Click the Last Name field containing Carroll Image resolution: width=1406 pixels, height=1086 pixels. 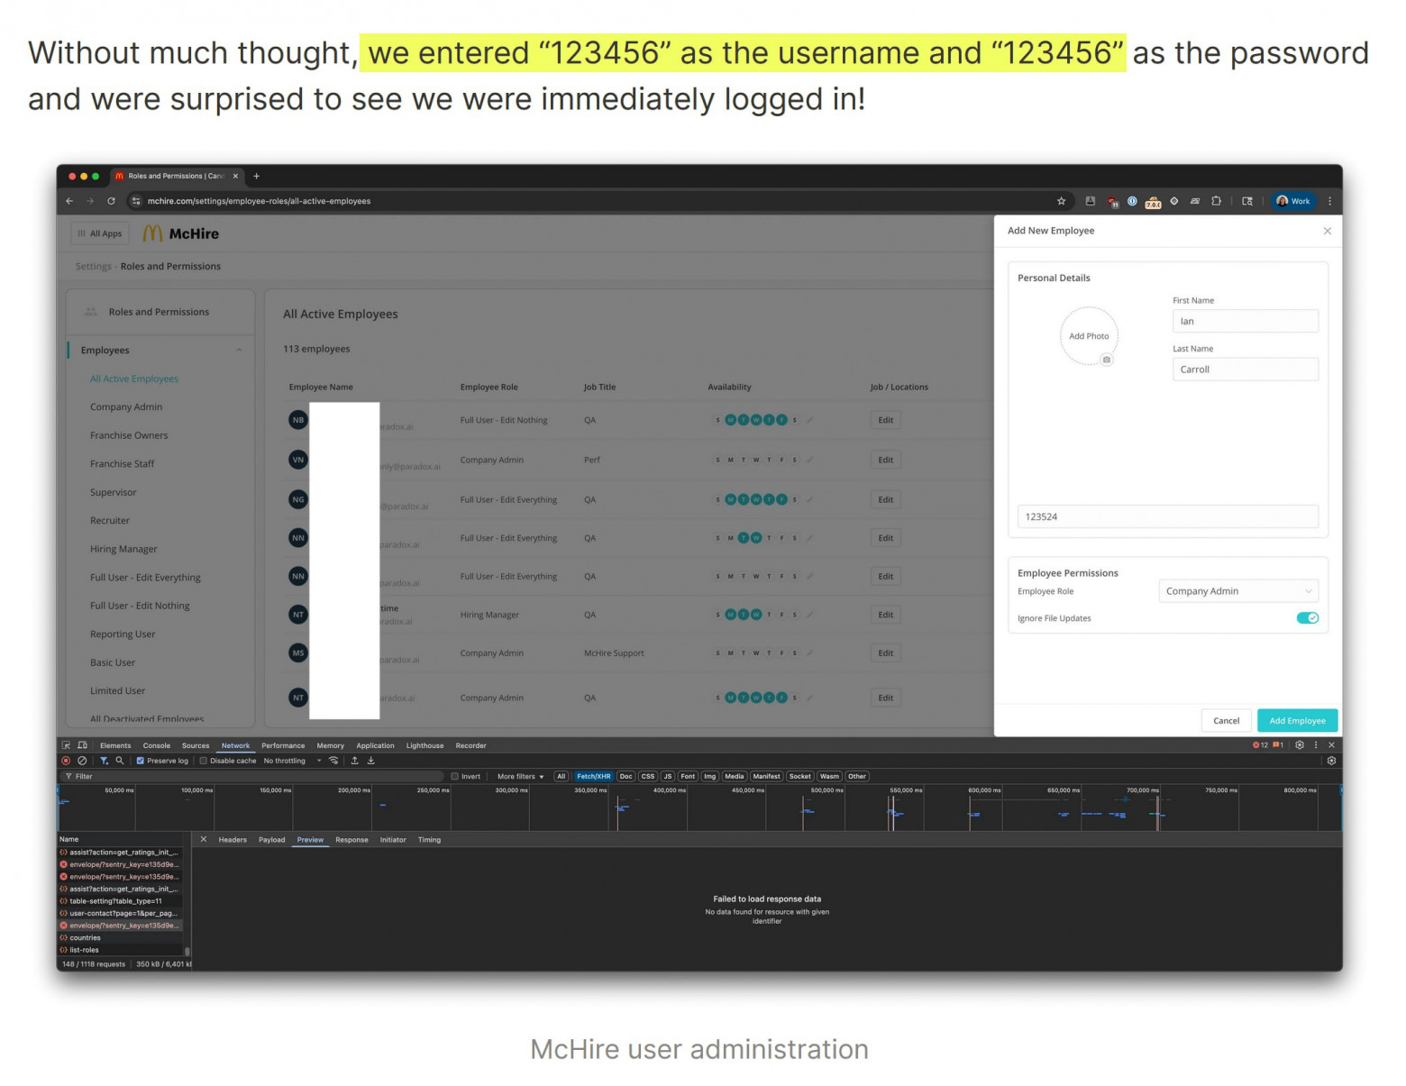(x=1245, y=370)
